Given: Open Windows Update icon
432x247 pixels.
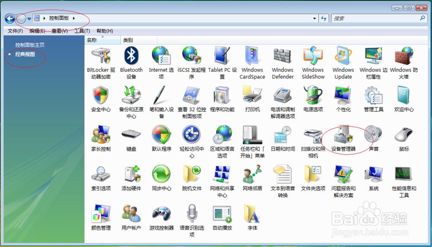Looking at the screenshot, I should 343,56.
